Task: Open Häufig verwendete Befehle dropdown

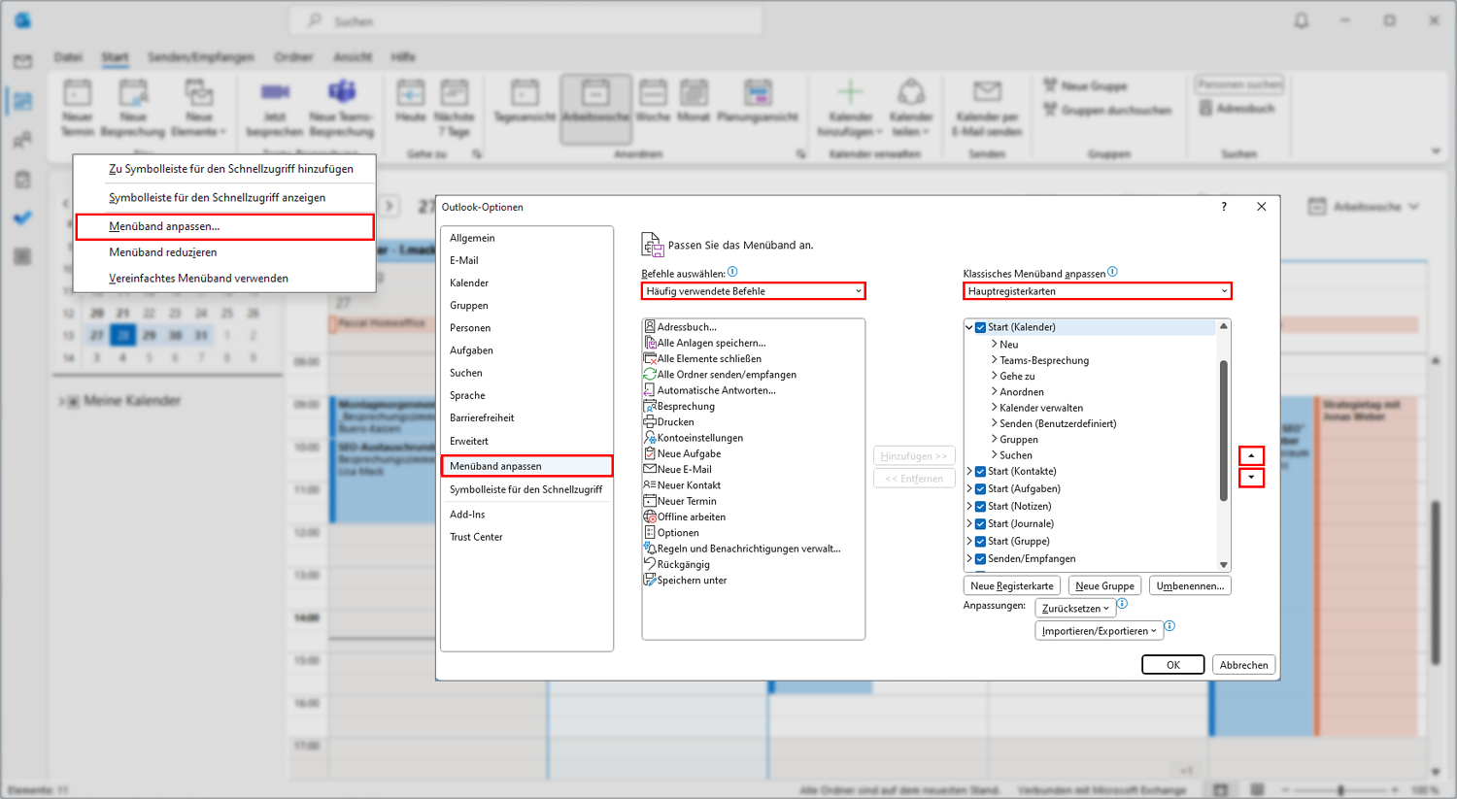Action: (x=753, y=291)
